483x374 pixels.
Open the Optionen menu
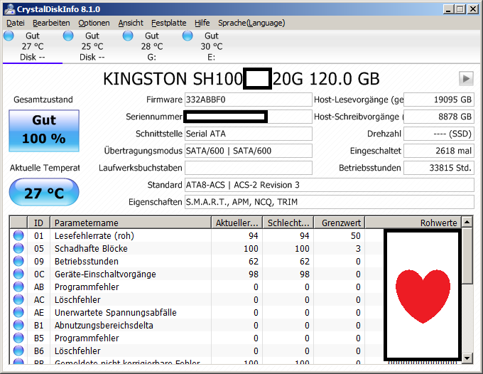[x=94, y=23]
